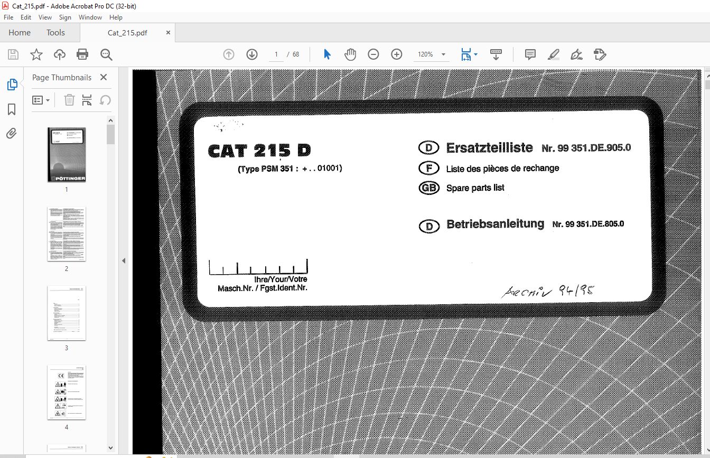Click the print pages icon in thumbnails panel
Screen dimensions: 710x458
[87, 100]
